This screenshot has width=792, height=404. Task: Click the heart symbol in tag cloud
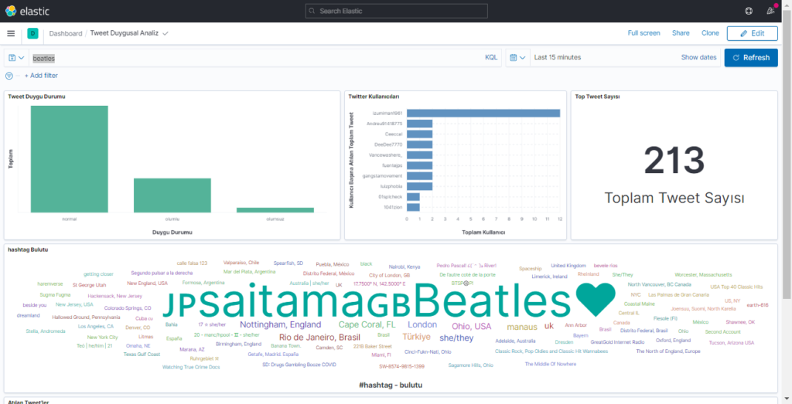coord(596,299)
